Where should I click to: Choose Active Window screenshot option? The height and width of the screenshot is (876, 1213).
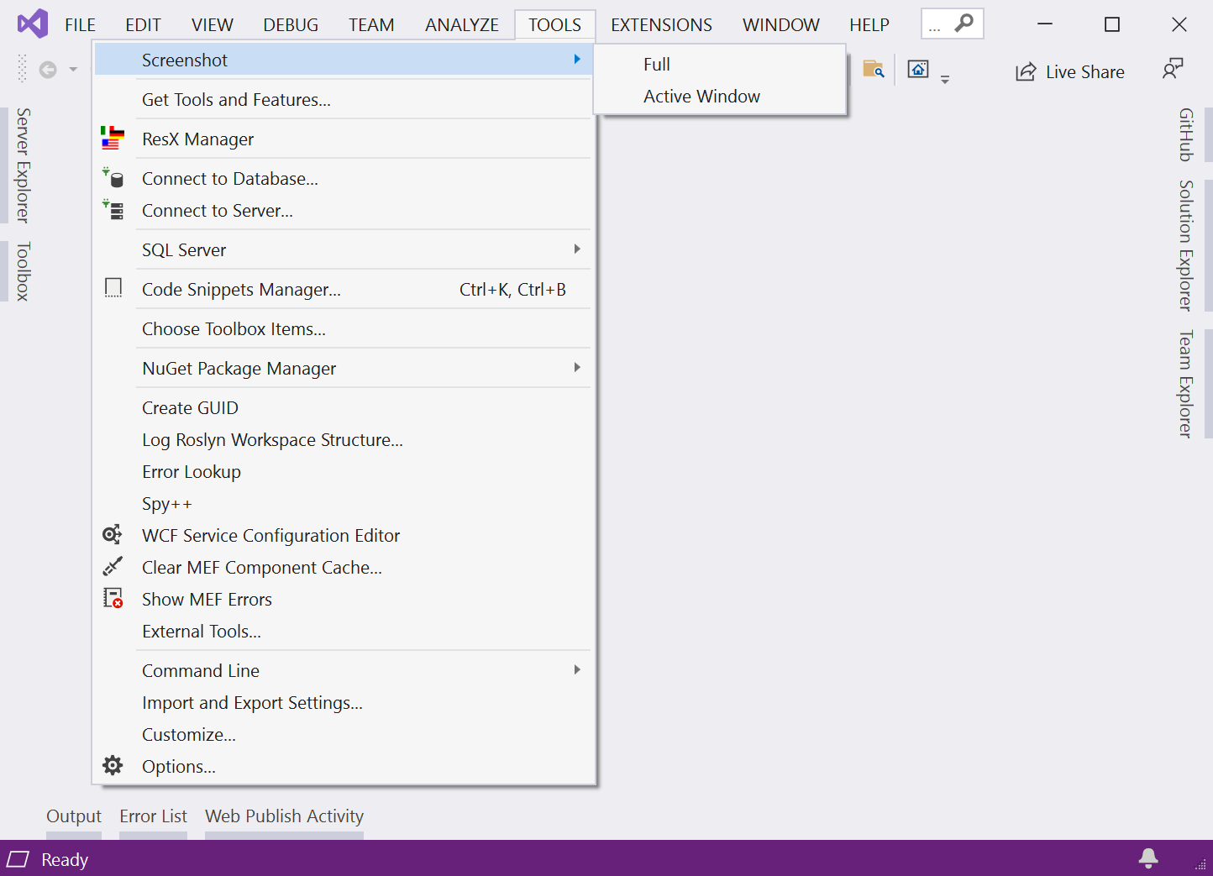720,96
